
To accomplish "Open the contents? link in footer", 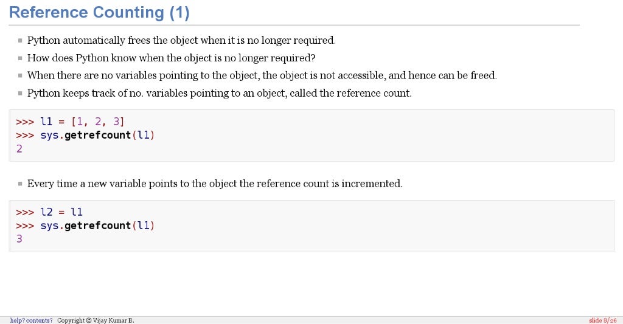I will coord(40,320).
